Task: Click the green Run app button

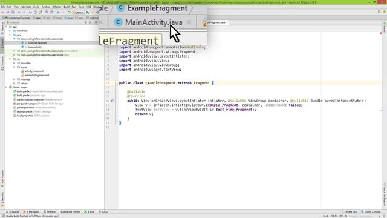Action: click(88, 12)
